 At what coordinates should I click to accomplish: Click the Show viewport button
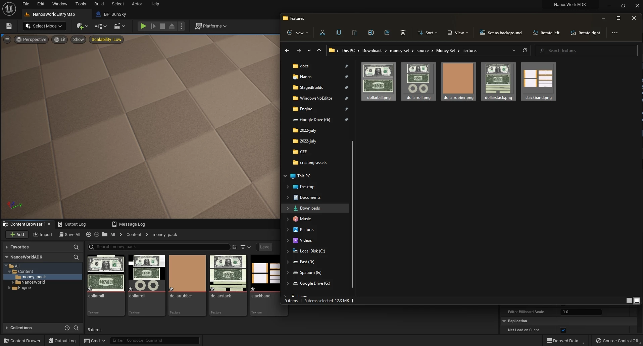coord(79,40)
